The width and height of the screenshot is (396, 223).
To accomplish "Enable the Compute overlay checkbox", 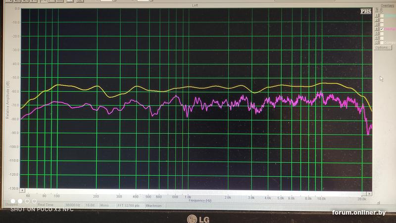I will click(381, 43).
